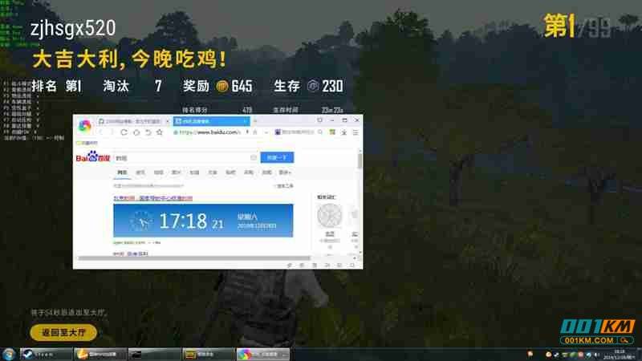
Task: Click the page's vertical scrollbar thumb
Action: [360, 160]
